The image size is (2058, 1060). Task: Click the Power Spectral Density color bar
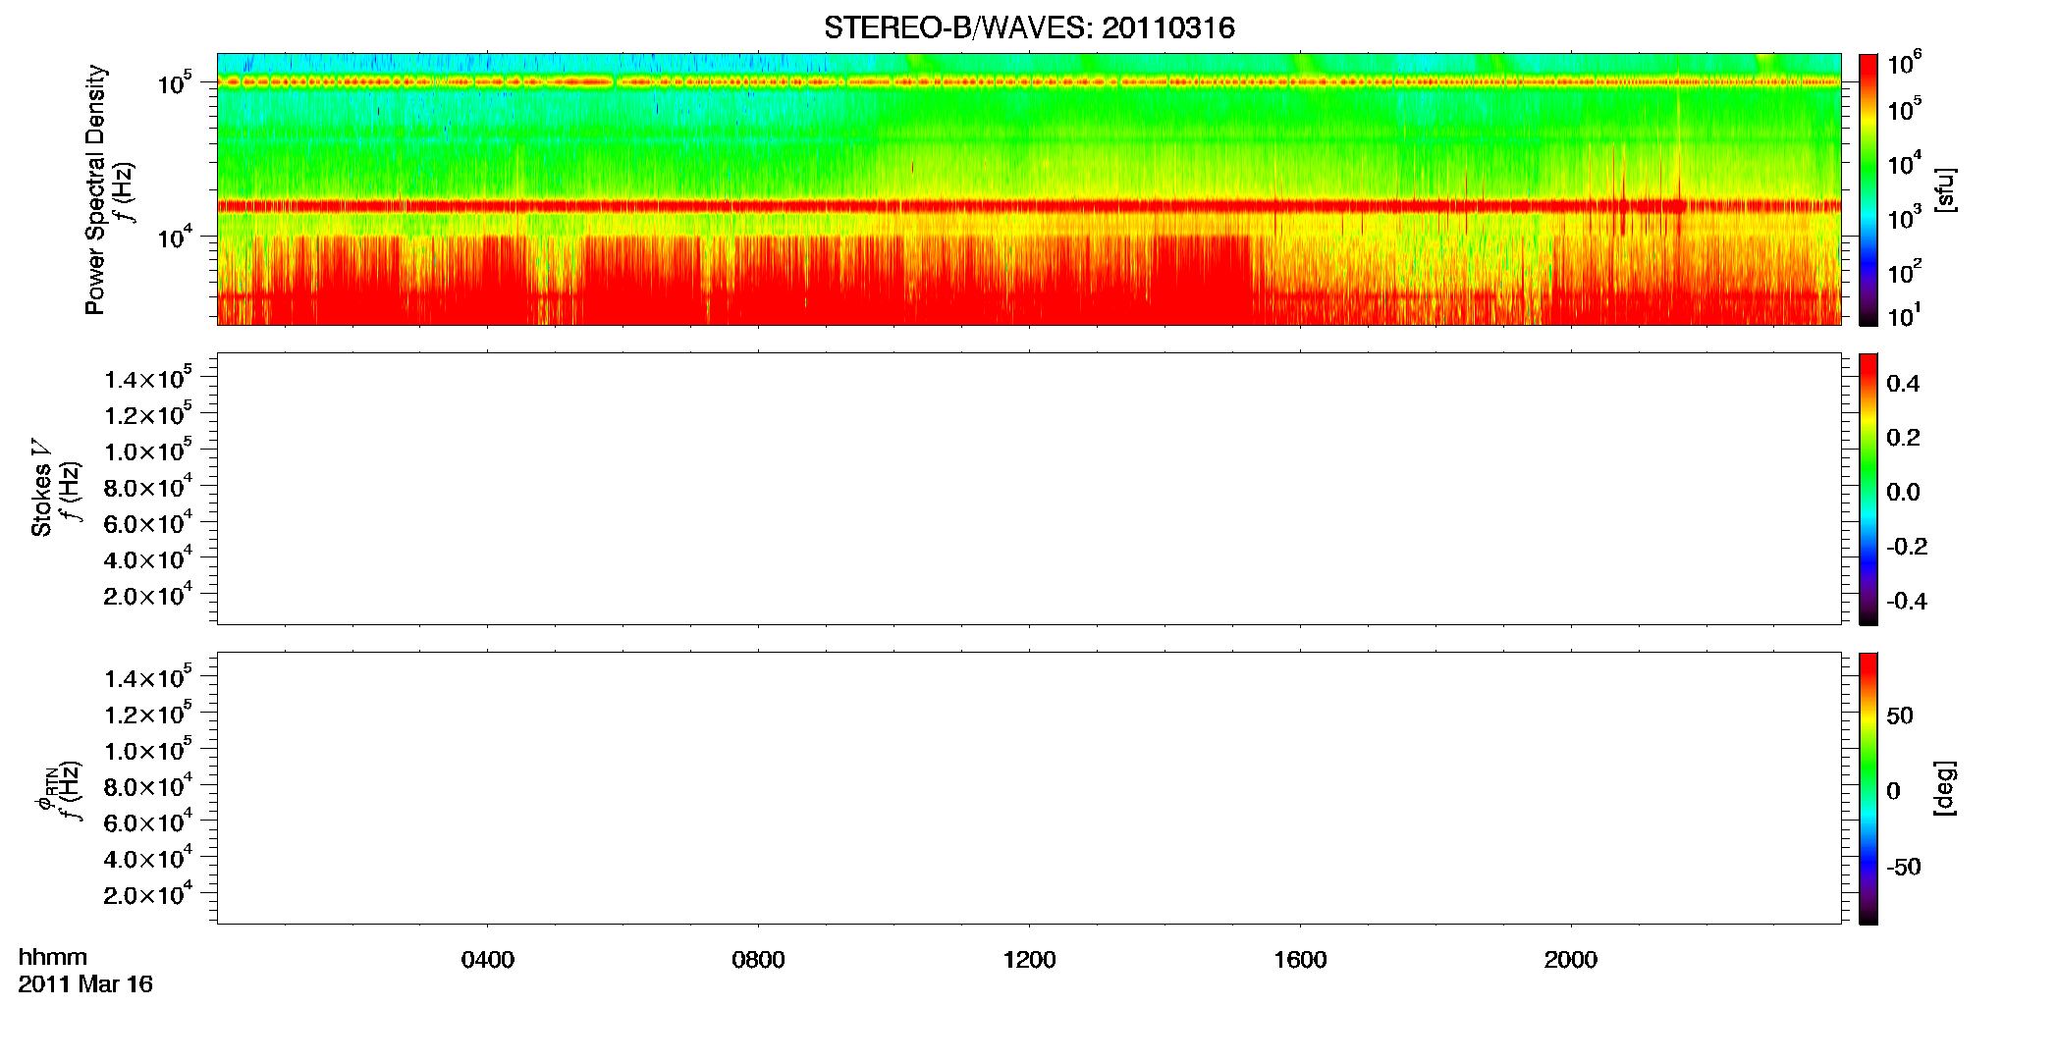[1868, 189]
